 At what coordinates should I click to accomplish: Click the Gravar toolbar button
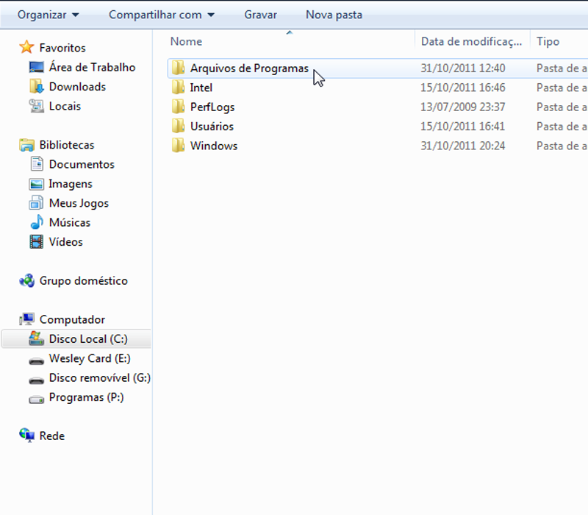260,15
